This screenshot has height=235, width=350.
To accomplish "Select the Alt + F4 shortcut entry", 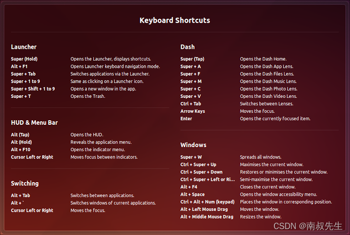I will tap(188, 187).
